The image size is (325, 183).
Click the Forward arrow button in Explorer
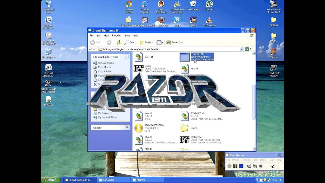[x=109, y=42]
